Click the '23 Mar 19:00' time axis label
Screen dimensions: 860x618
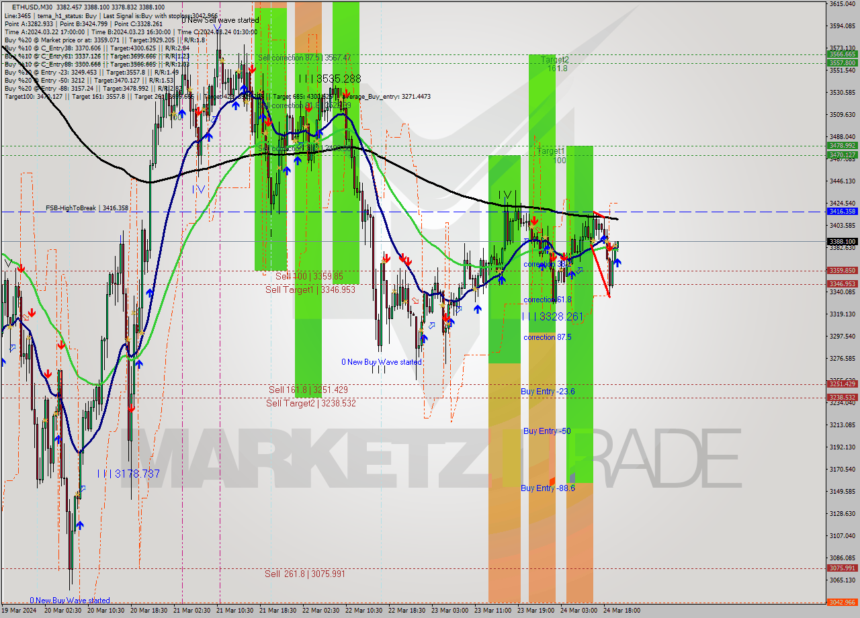pyautogui.click(x=535, y=611)
